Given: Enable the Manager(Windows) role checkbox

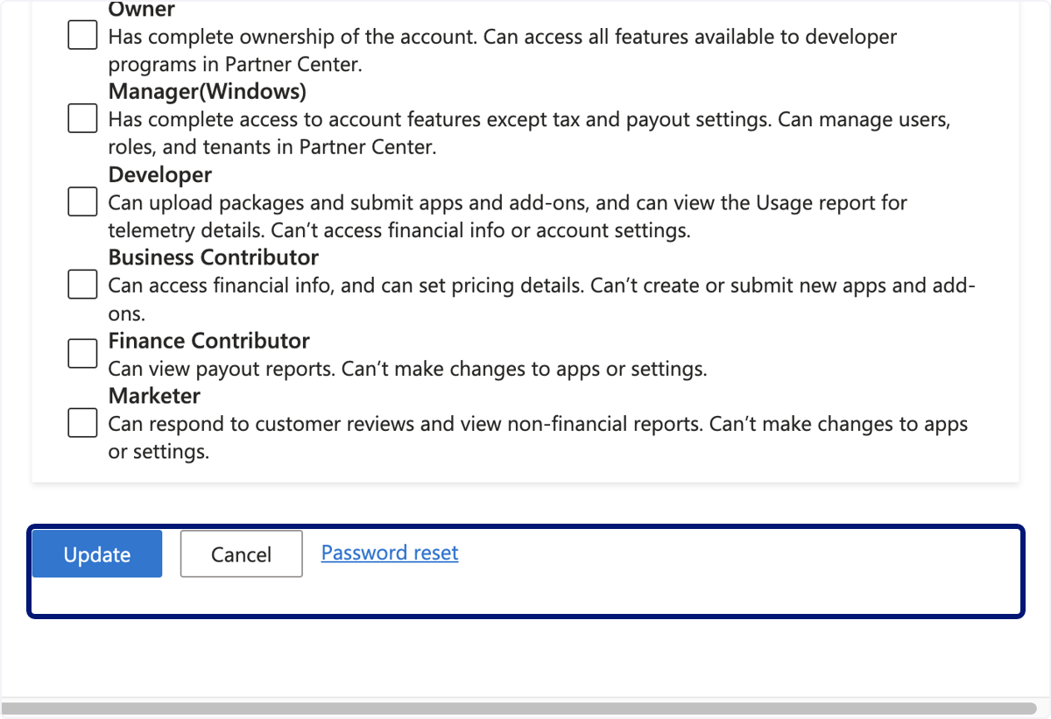Looking at the screenshot, I should tap(82, 118).
